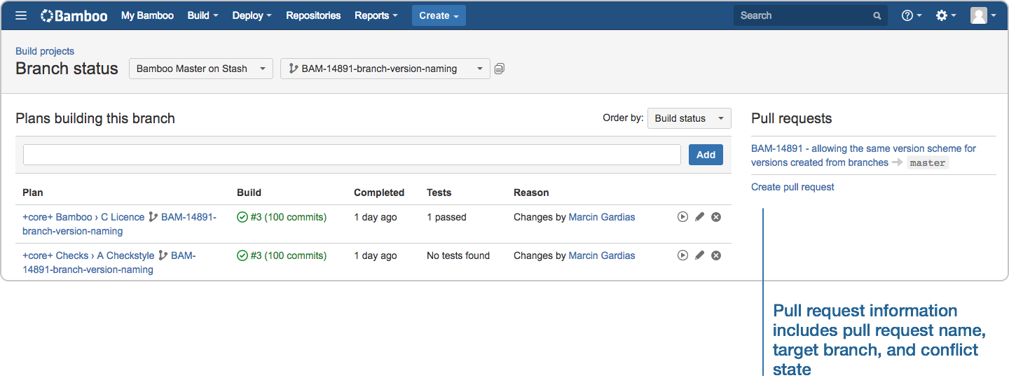Open the A Checkstyle plan link
1009x392 pixels.
[x=125, y=255]
